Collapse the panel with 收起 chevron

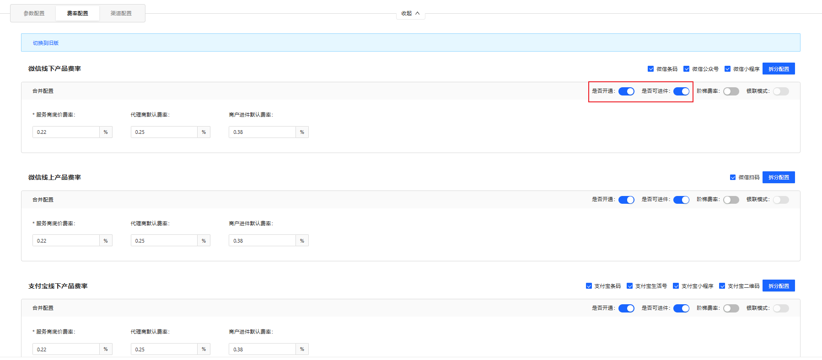click(x=410, y=13)
